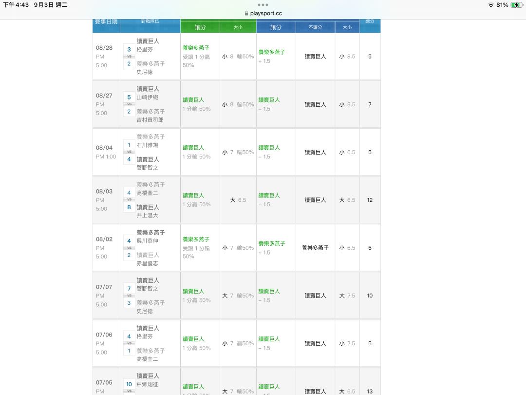This screenshot has height=395, width=526.
Task: Select the 08/02 game date cell
Action: point(106,248)
